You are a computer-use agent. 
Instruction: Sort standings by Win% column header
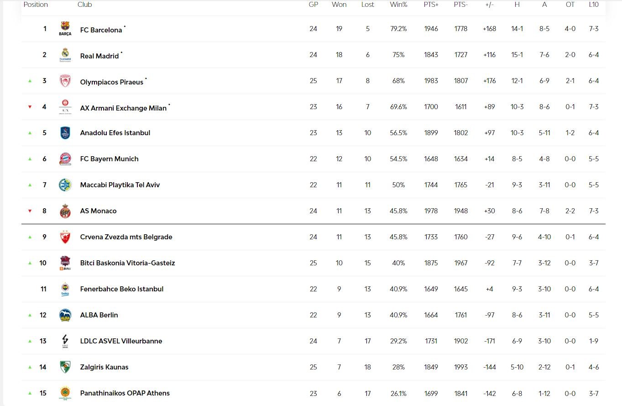tap(398, 5)
